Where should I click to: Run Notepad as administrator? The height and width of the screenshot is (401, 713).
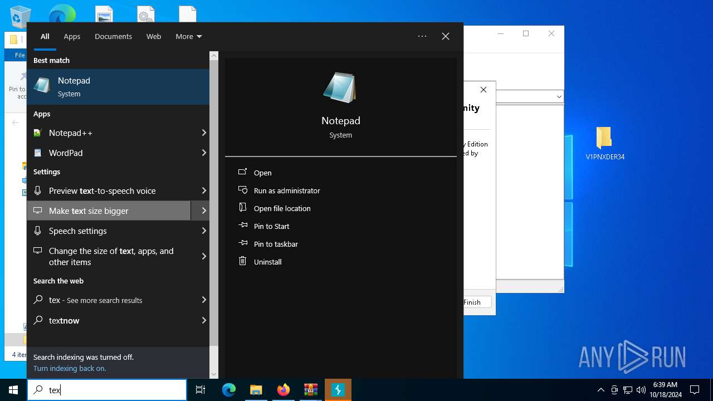tap(287, 190)
